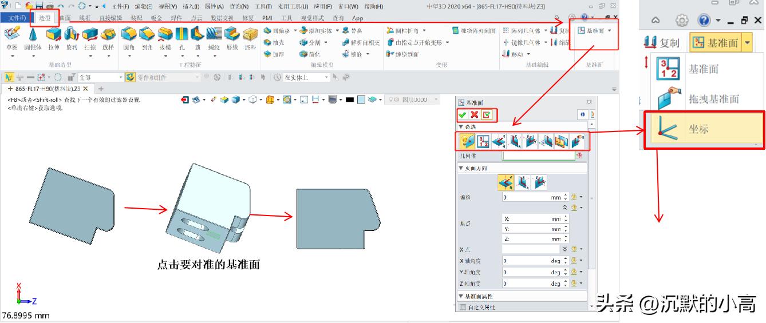This screenshot has height=323, width=766.
Task: Click the 加厚 (Thicken) tool
Action: (274, 54)
